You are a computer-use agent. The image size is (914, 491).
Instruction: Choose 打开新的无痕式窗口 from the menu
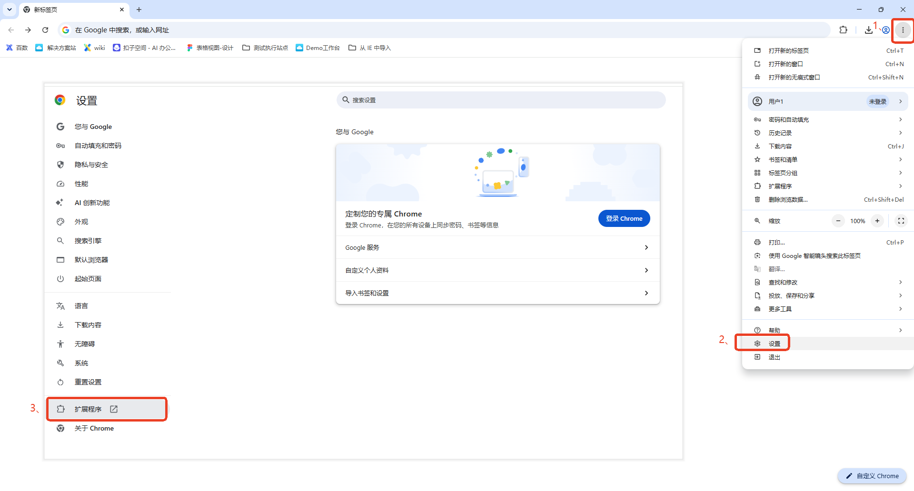(x=828, y=77)
